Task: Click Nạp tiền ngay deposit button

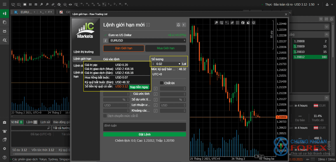Action: point(139,87)
